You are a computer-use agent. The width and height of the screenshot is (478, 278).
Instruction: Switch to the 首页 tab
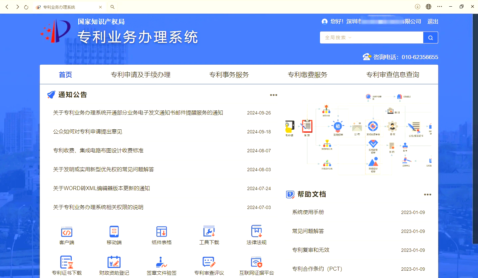pos(65,75)
